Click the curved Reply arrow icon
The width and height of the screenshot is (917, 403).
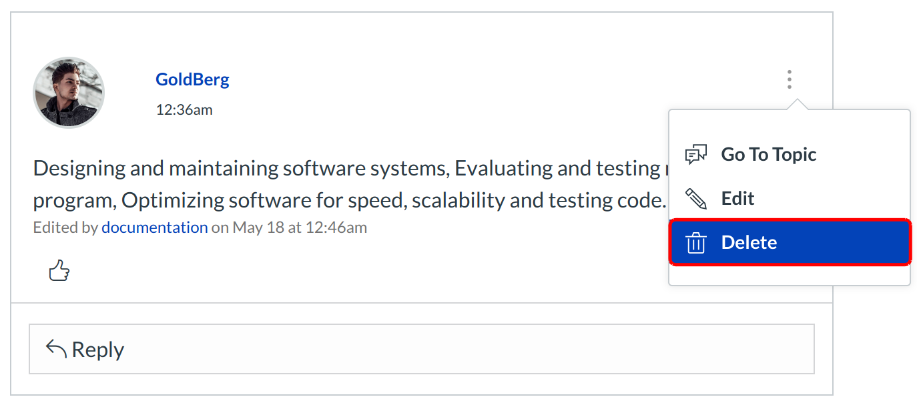coord(56,348)
